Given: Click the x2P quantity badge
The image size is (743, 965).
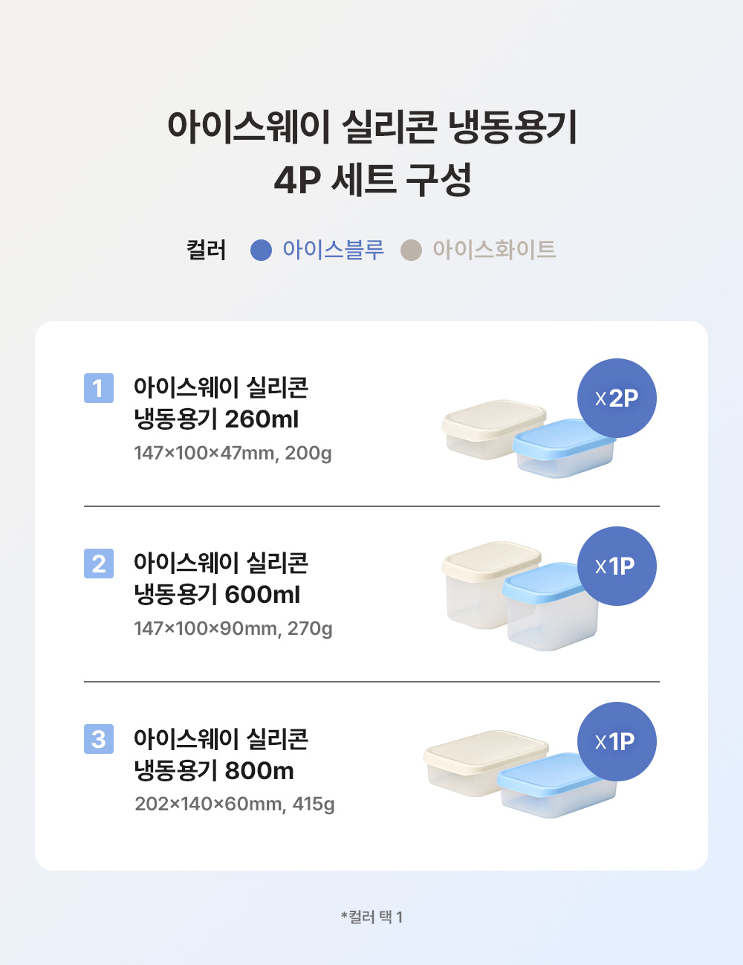Looking at the screenshot, I should [x=617, y=398].
